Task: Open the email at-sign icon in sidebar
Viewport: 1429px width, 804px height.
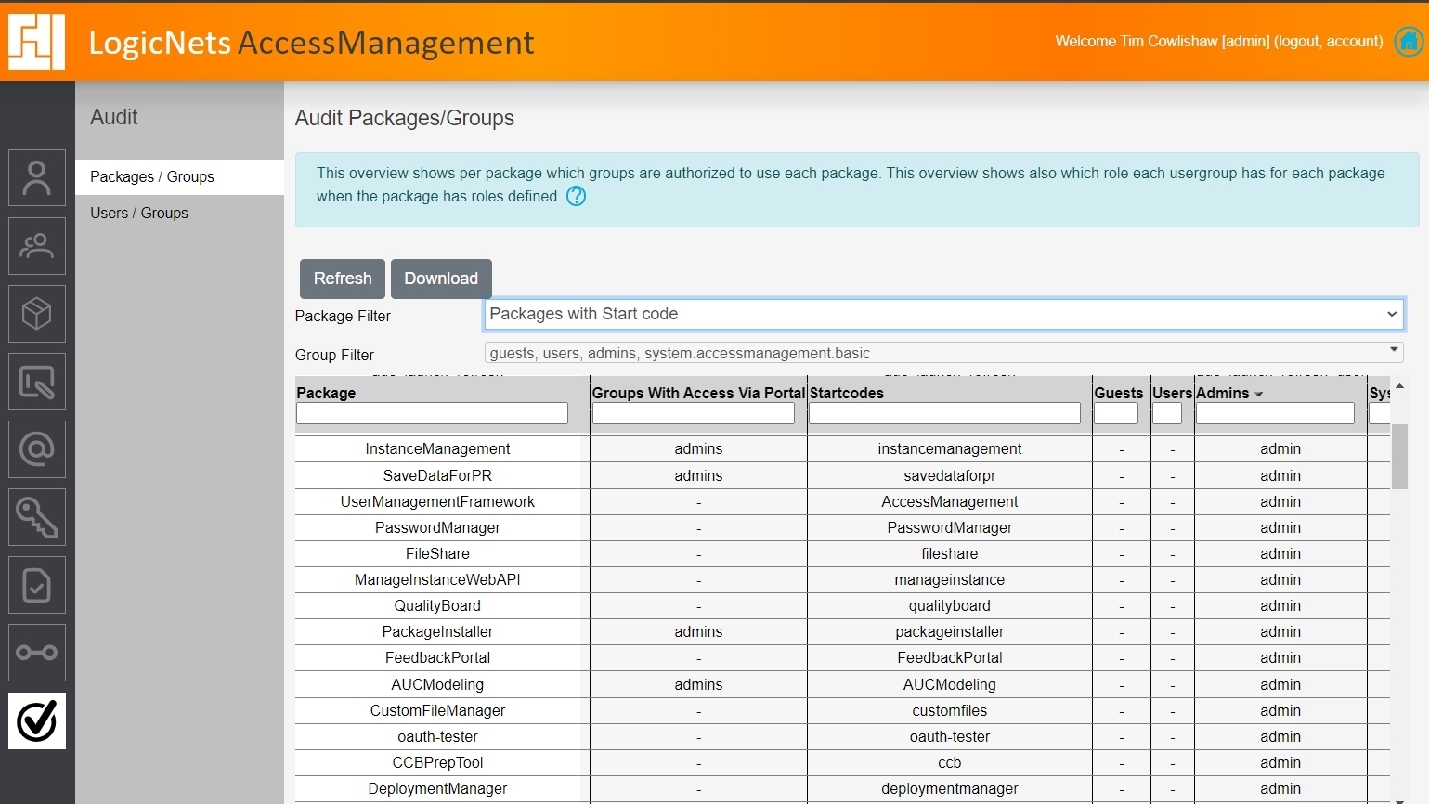Action: pos(37,449)
